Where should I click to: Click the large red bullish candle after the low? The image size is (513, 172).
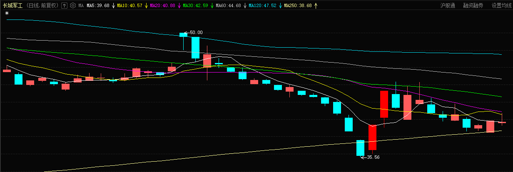click(372, 138)
